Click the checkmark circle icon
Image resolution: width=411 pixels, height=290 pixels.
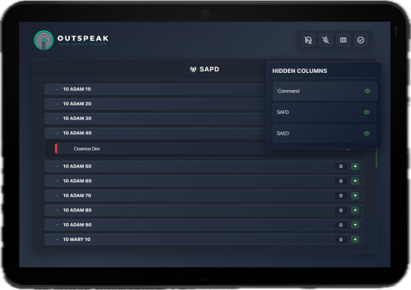361,40
